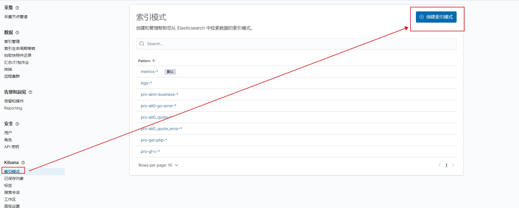
Task: Click help icon next to 采集 heading
Action: (17, 8)
